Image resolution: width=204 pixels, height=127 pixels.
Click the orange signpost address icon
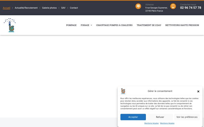pyautogui.click(x=138, y=6)
